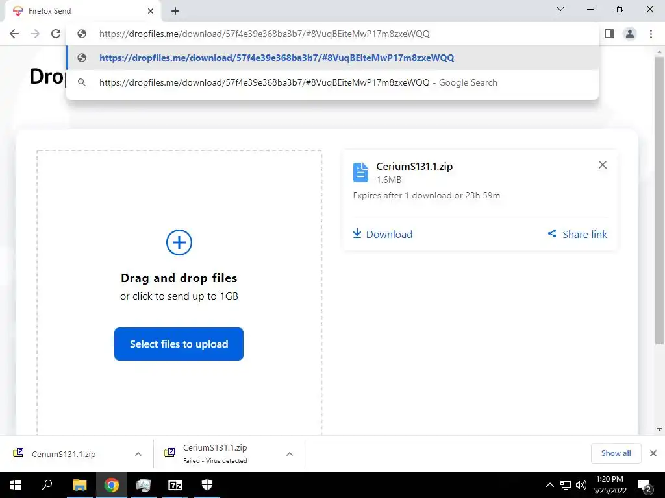Open the monitor app icon in taskbar

(x=144, y=485)
